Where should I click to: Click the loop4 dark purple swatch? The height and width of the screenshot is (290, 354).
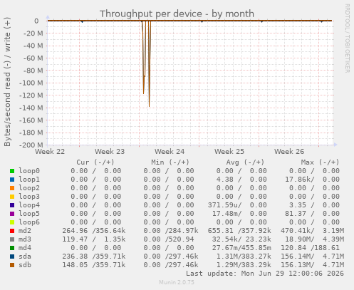12,205
